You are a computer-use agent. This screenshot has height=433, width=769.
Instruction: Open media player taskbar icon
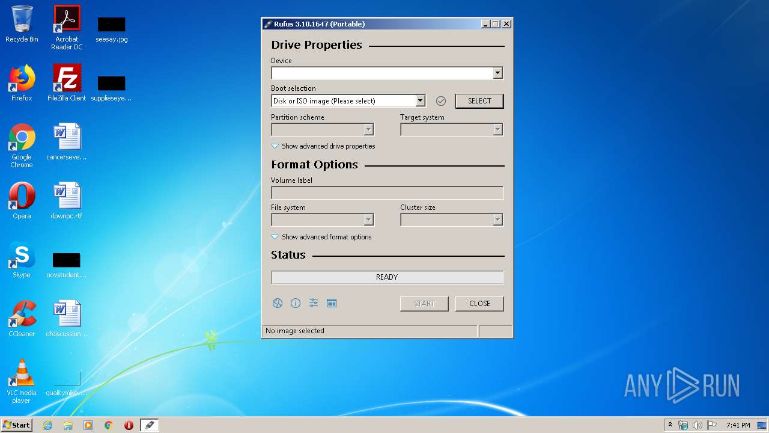point(88,425)
